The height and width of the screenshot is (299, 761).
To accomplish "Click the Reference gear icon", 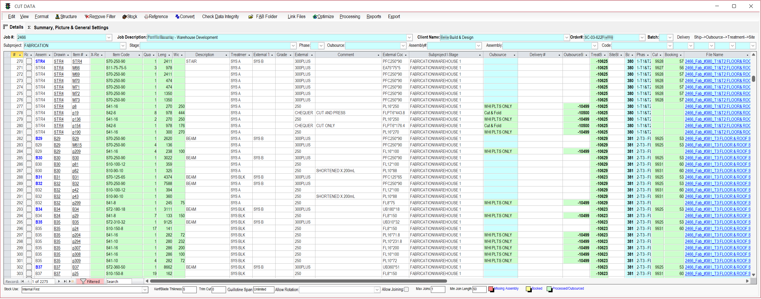I will (146, 17).
